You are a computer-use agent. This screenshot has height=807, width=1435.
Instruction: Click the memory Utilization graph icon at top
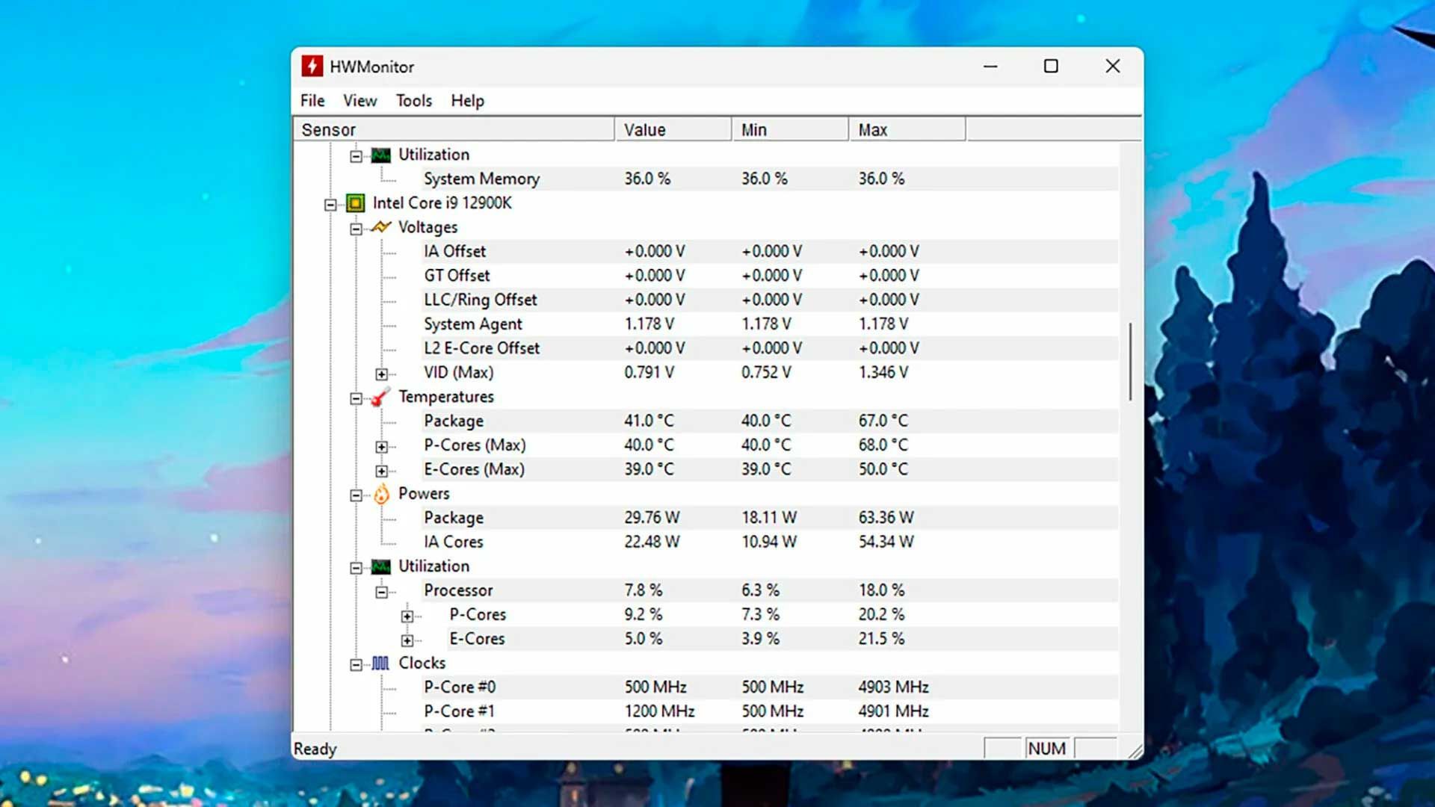381,155
